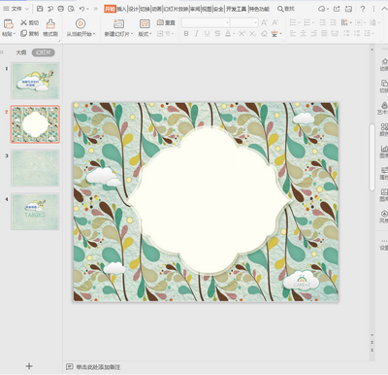Open the three-dot more options menu

(x=373, y=9)
